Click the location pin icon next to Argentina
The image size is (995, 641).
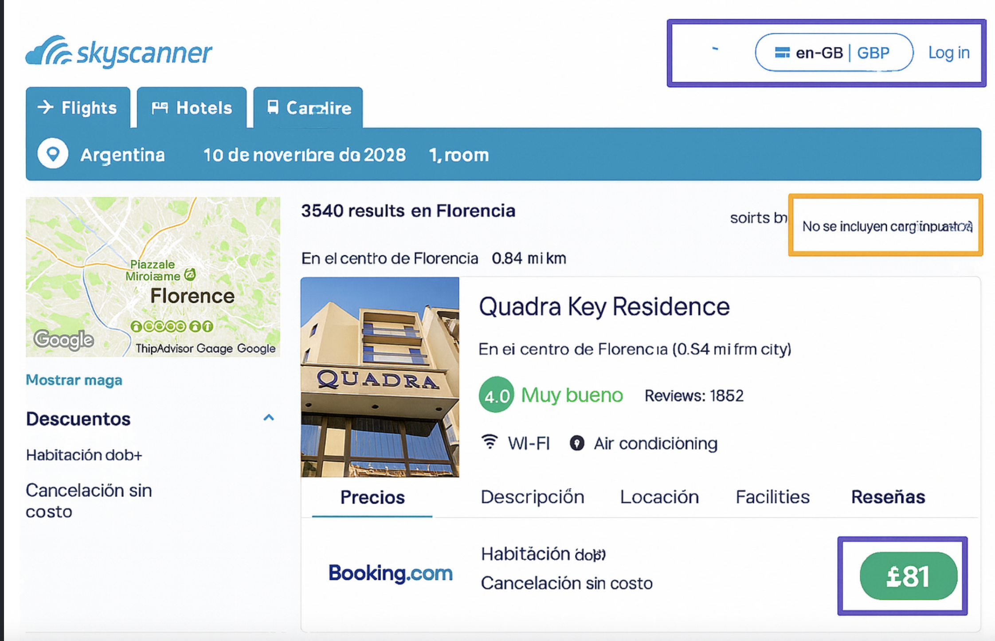[53, 154]
